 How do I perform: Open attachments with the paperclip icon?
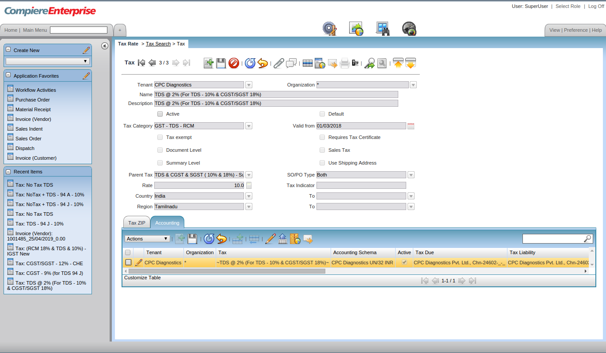[278, 63]
